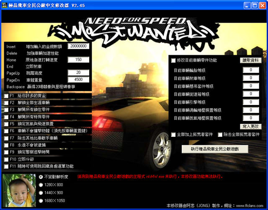Click the 目前車輛變速箱等級 value field

point(251,94)
